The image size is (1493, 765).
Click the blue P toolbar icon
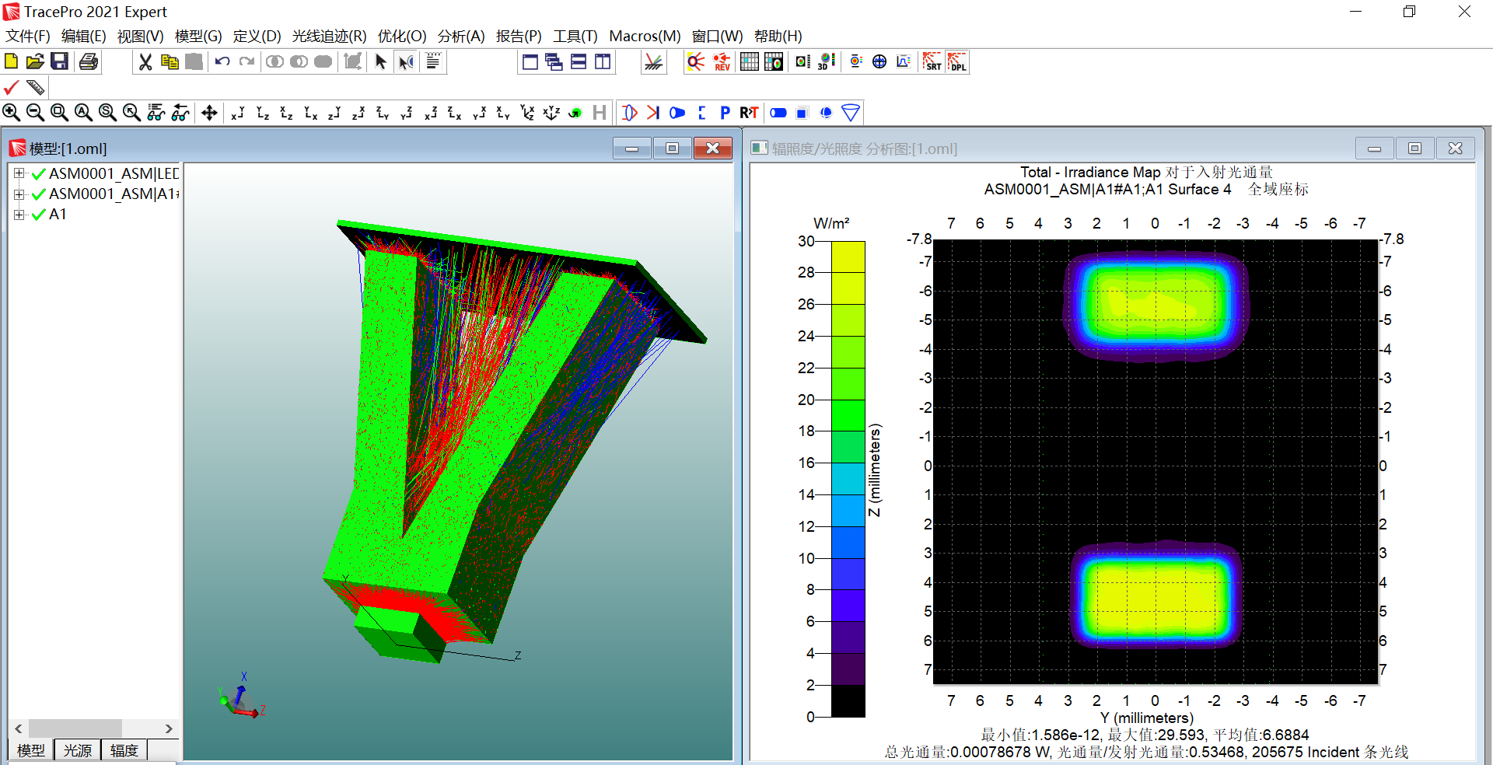pos(725,113)
